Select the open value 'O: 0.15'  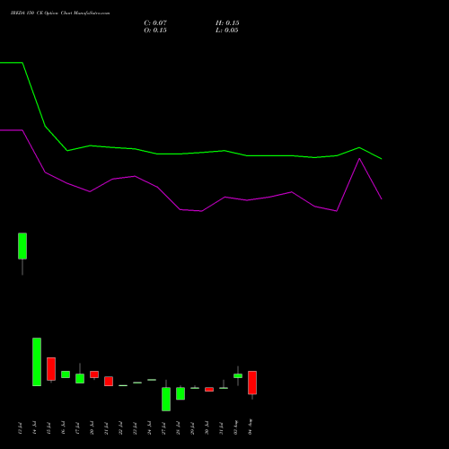click(x=155, y=31)
